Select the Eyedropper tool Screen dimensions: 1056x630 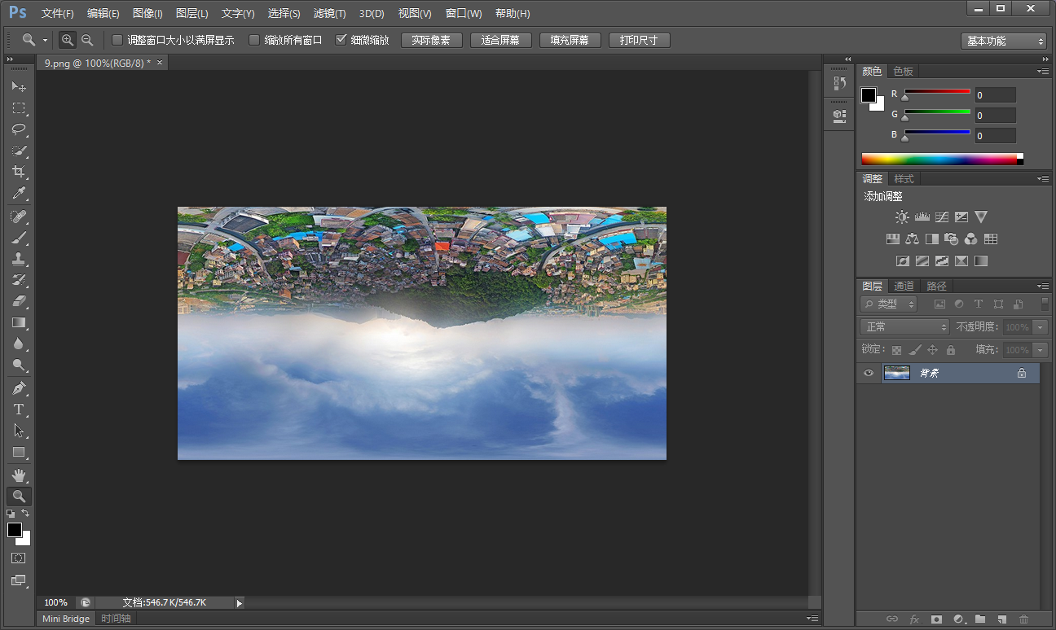19,193
